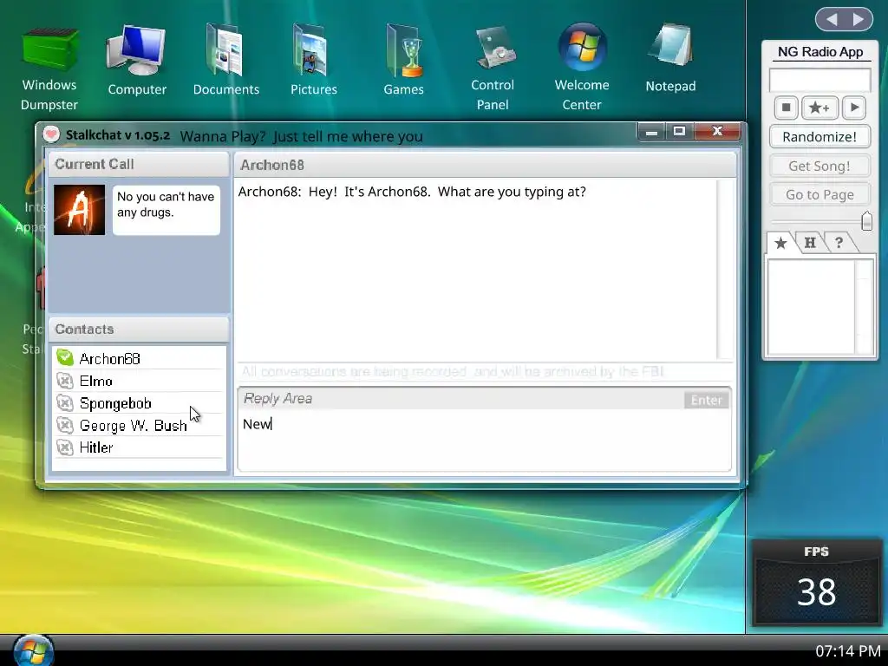Click the chat conversation scrollbar
The height and width of the screenshot is (666, 888).
pos(724,270)
